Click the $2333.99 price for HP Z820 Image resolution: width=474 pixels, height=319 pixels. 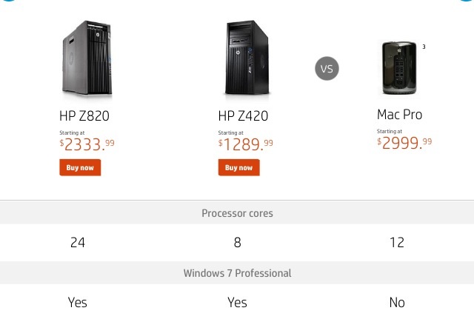87,144
